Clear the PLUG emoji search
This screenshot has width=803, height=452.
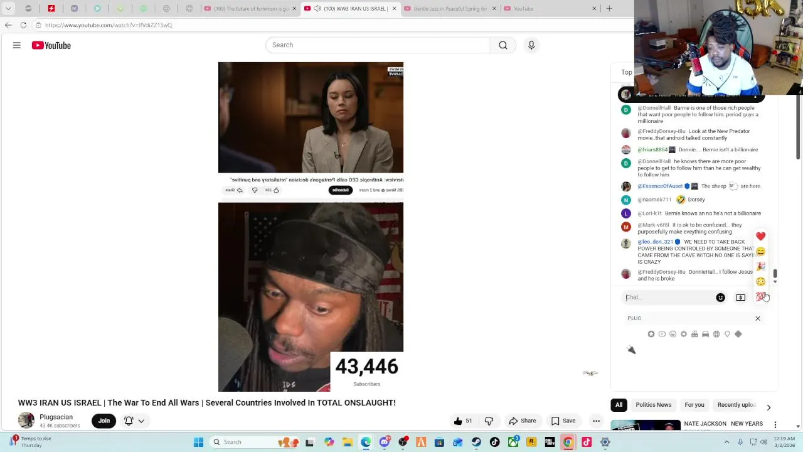tap(757, 318)
